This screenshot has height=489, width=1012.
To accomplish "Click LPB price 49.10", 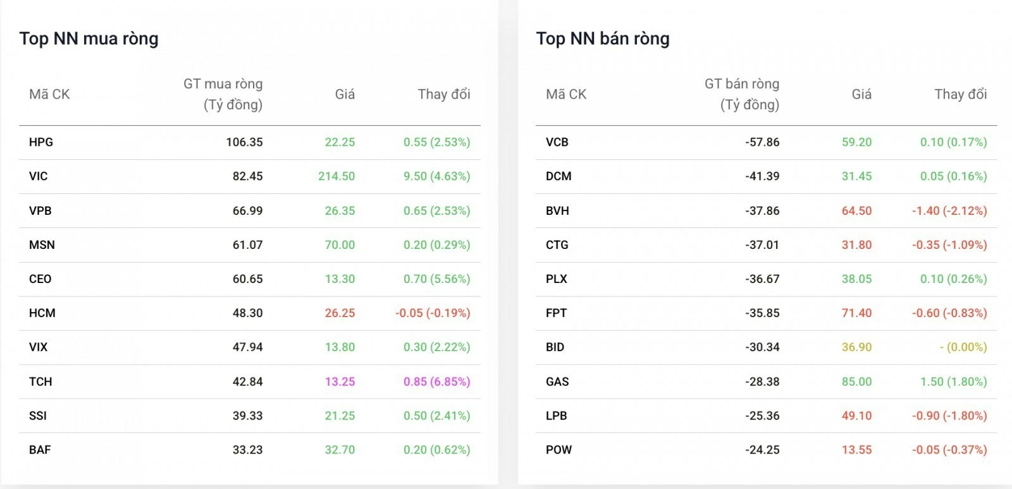I will point(856,416).
